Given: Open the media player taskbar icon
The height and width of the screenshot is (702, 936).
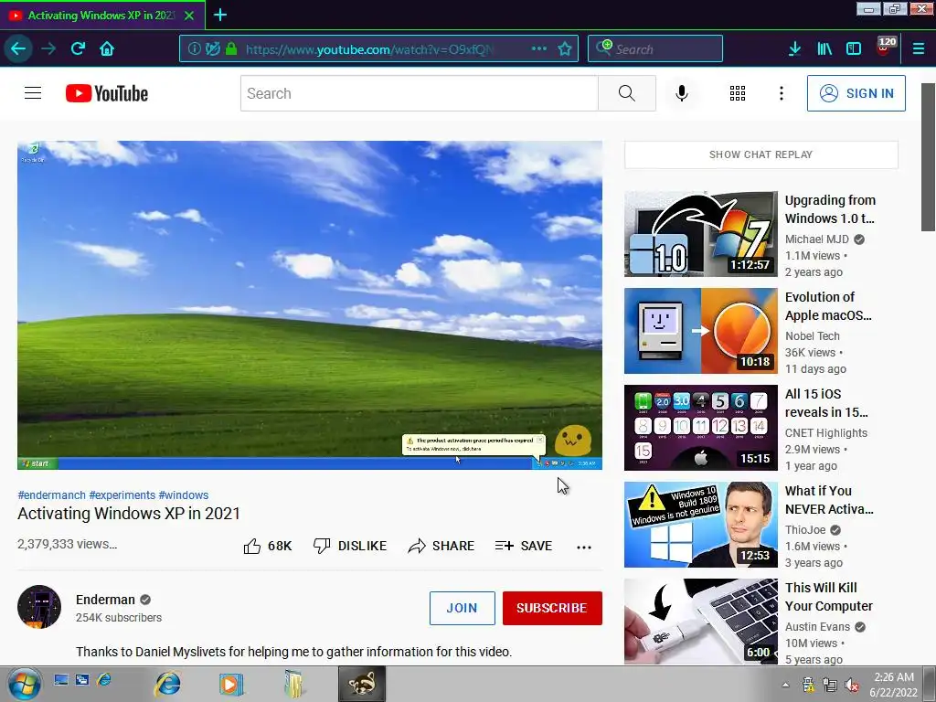Looking at the screenshot, I should [x=231, y=684].
